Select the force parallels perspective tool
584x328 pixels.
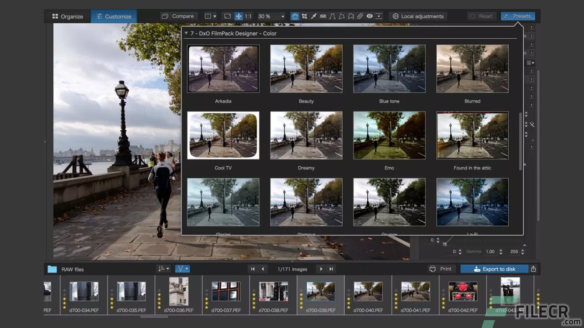tap(332, 16)
